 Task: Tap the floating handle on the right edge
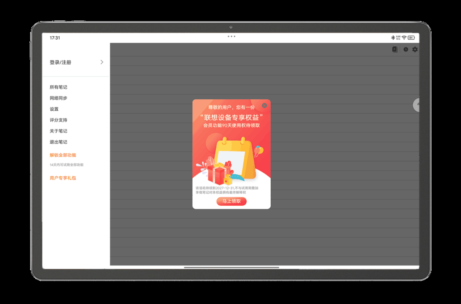point(416,105)
